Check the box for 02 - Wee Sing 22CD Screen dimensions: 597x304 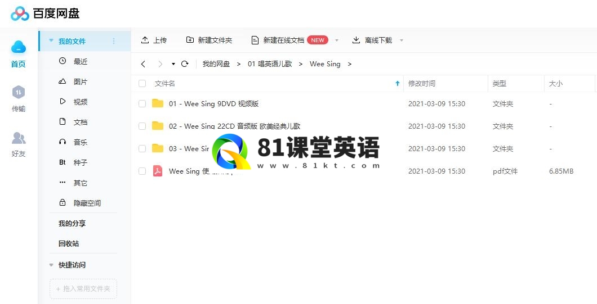coord(142,126)
